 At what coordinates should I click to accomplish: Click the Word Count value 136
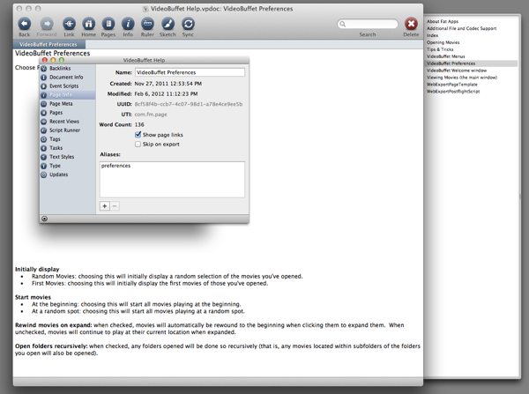[139, 124]
